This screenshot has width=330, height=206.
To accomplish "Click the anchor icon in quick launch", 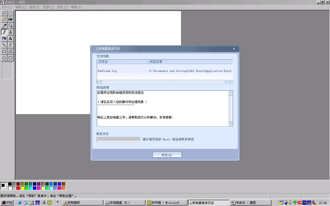I will click(x=38, y=203).
